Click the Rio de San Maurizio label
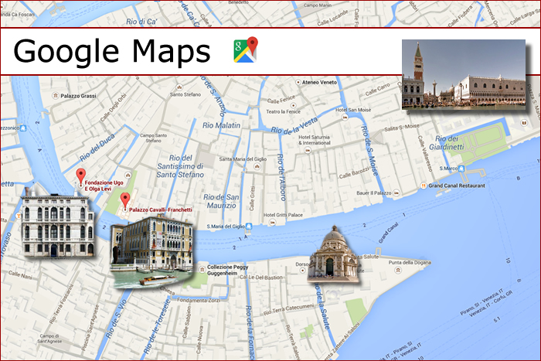Viewport: 541px width, 361px height. [x=221, y=201]
